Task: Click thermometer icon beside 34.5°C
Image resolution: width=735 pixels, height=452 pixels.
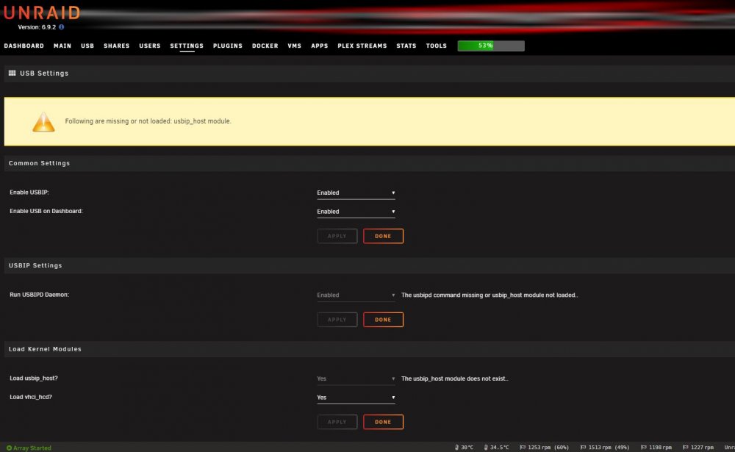Action: point(486,448)
